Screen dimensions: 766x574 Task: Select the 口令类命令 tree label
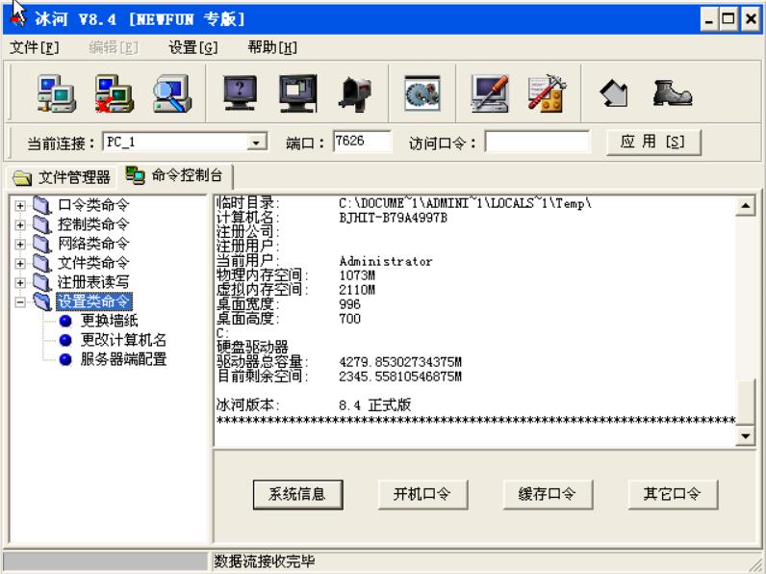click(x=93, y=205)
